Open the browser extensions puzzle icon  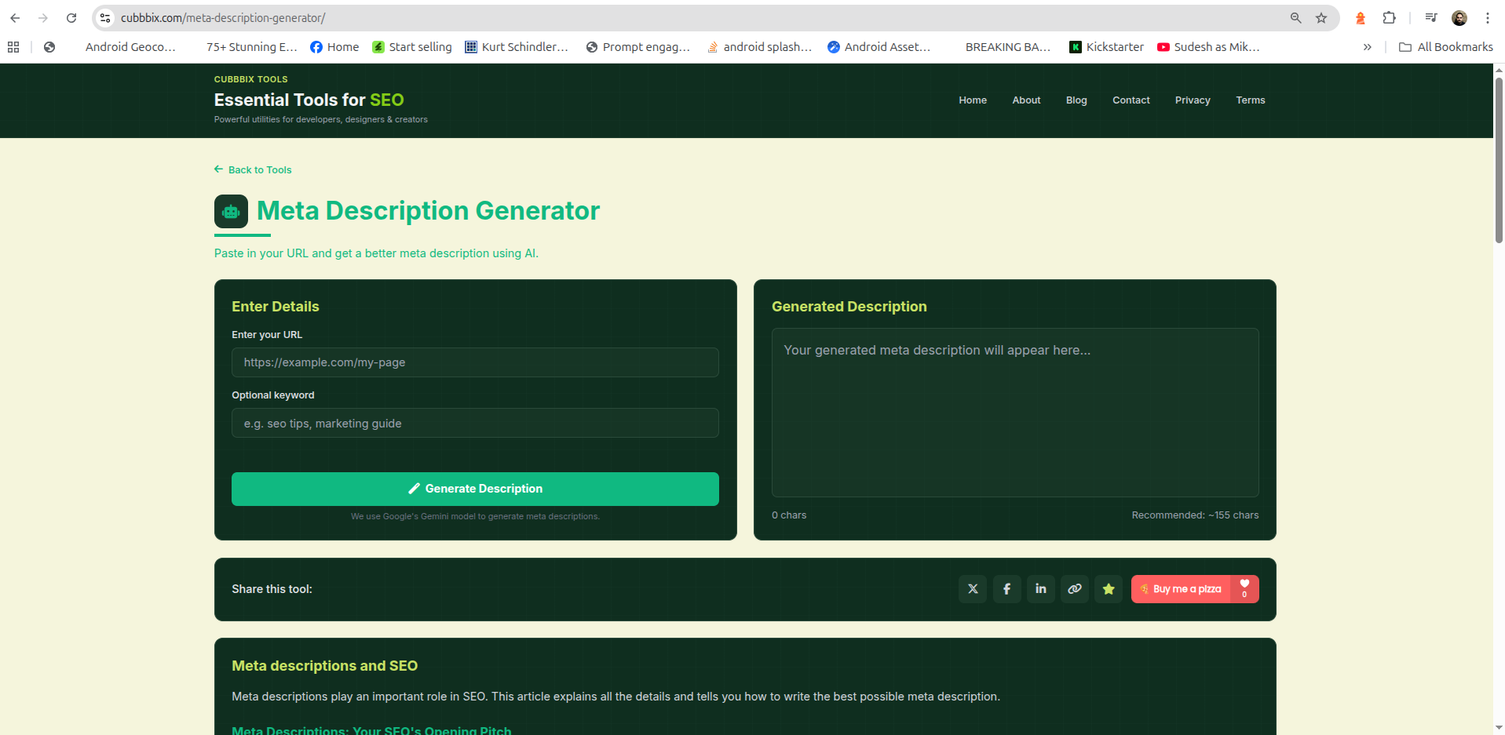point(1388,17)
